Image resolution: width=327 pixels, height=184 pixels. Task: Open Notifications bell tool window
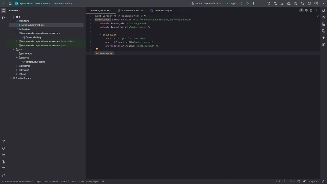coord(323,10)
